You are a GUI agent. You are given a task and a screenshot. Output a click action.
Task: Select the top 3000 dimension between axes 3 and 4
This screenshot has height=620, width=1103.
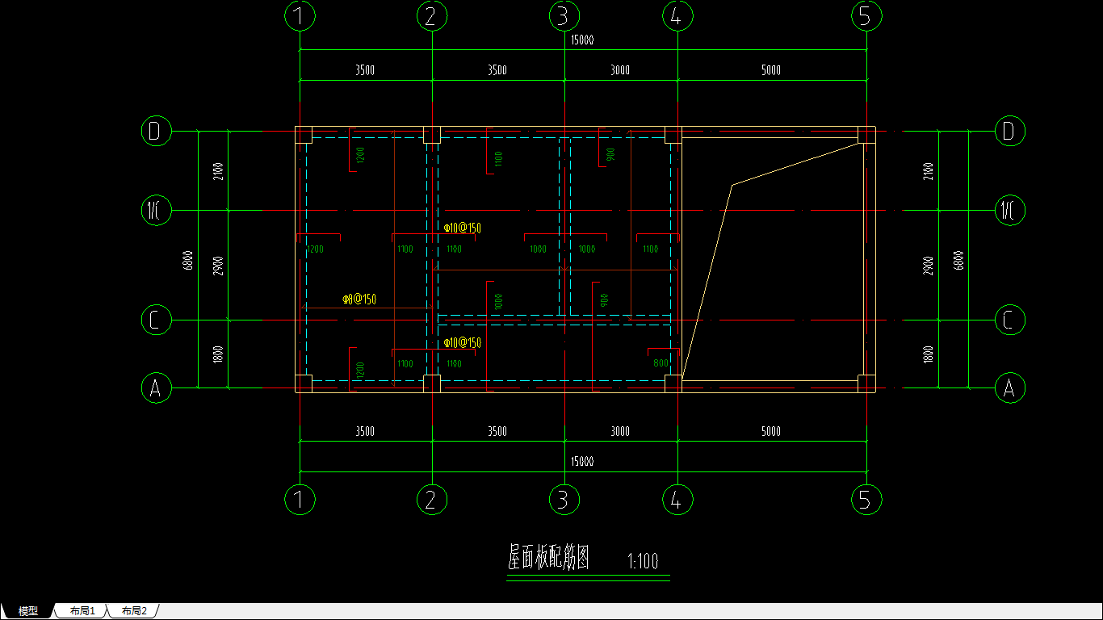pos(620,70)
